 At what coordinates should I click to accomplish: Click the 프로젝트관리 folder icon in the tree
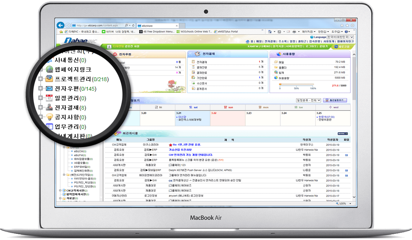pyautogui.click(x=50, y=79)
